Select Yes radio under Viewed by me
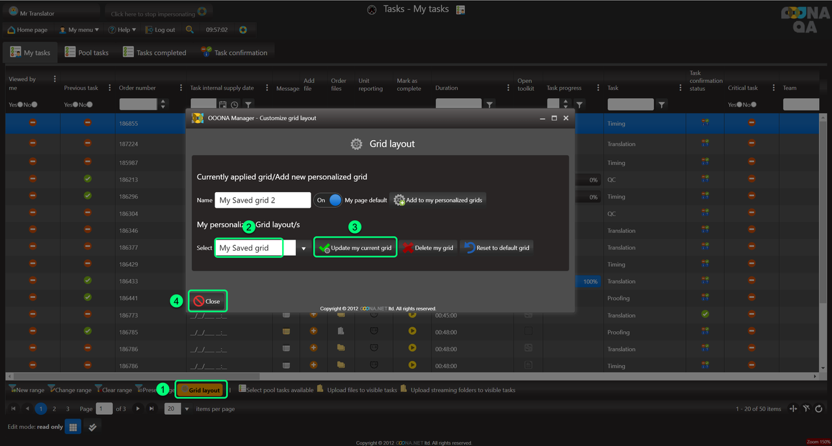The height and width of the screenshot is (446, 832). tap(20, 105)
